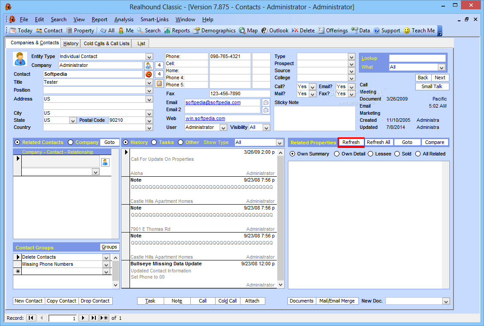The width and height of the screenshot is (484, 326).
Task: Go to first record navigation button
Action: (31, 318)
